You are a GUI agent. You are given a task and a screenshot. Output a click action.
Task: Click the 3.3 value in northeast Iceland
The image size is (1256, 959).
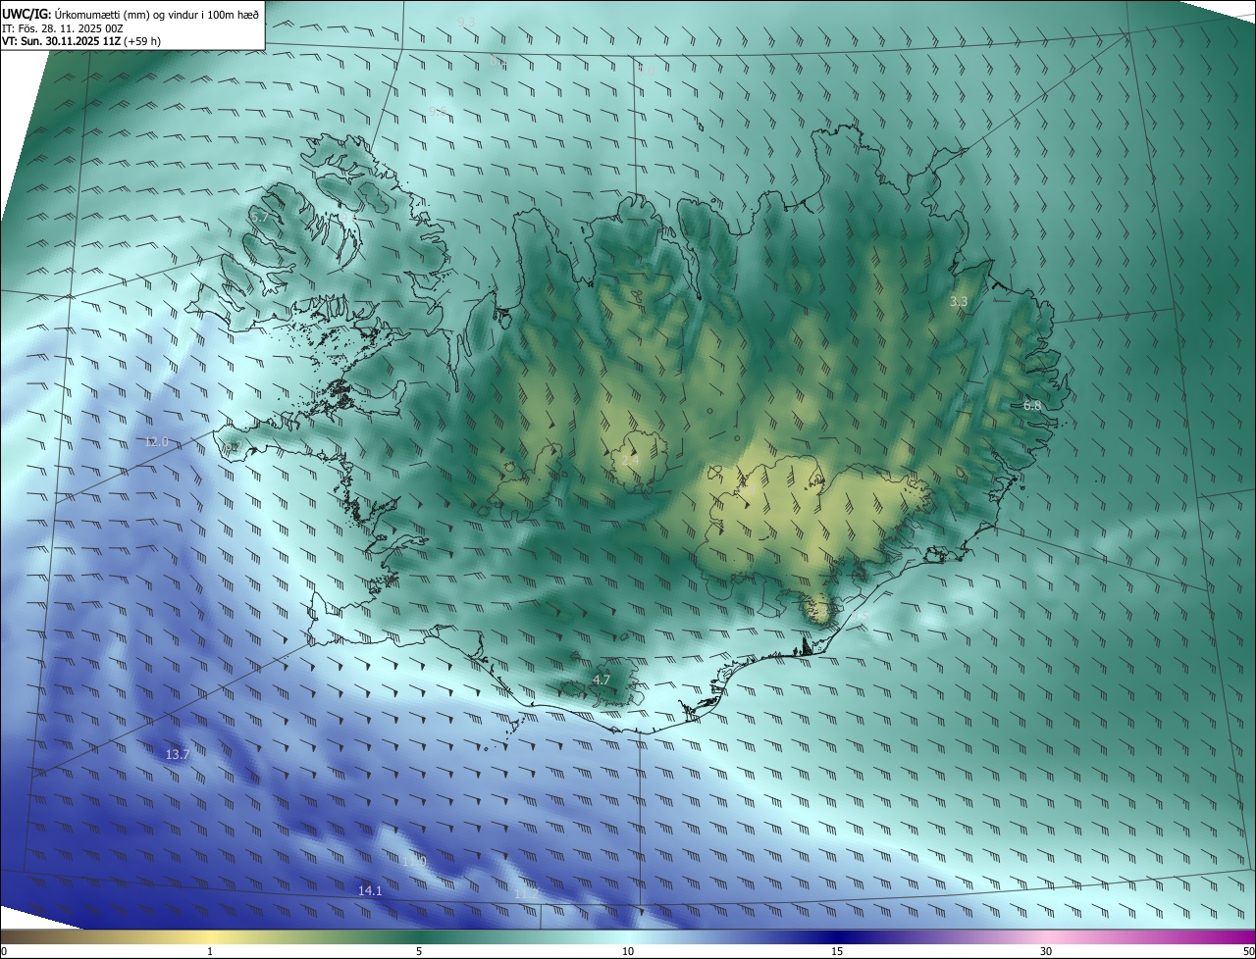click(x=959, y=302)
